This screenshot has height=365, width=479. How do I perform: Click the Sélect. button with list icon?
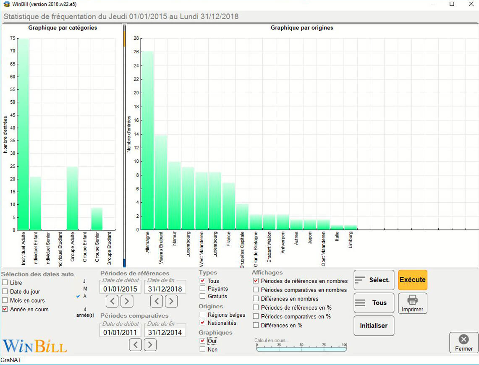[374, 280]
